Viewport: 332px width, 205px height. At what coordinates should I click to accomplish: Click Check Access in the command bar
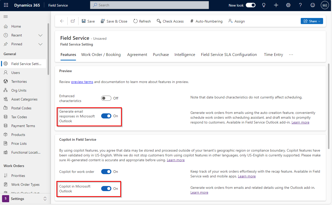click(170, 21)
